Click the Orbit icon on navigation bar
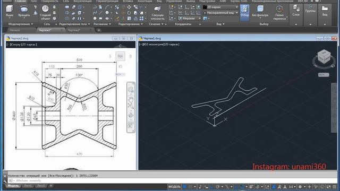This screenshot has width=340, height=191. pos(131,115)
